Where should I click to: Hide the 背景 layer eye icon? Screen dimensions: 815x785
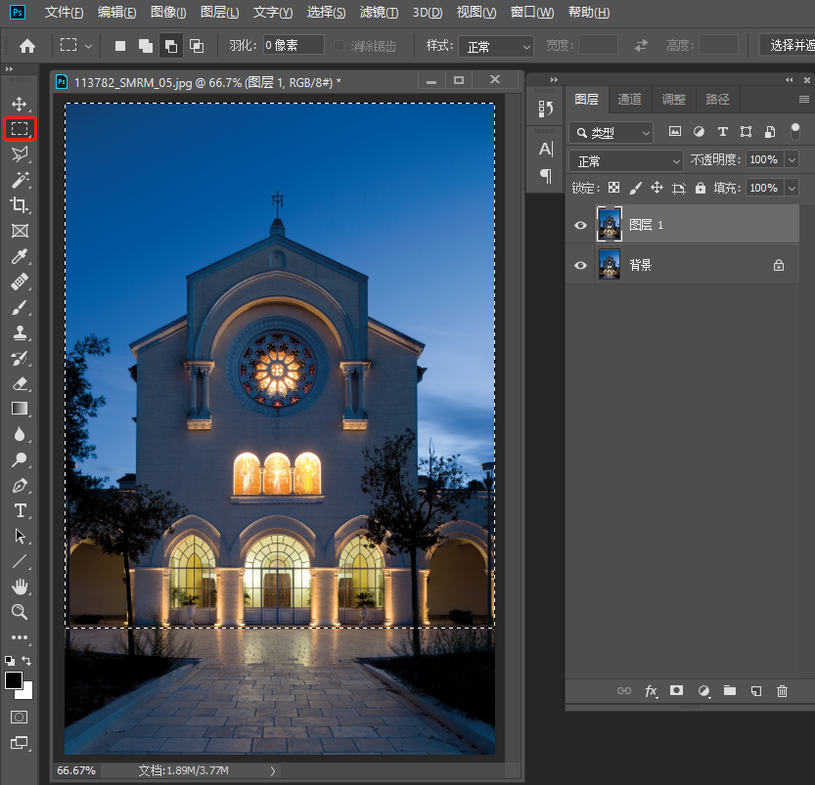[580, 265]
